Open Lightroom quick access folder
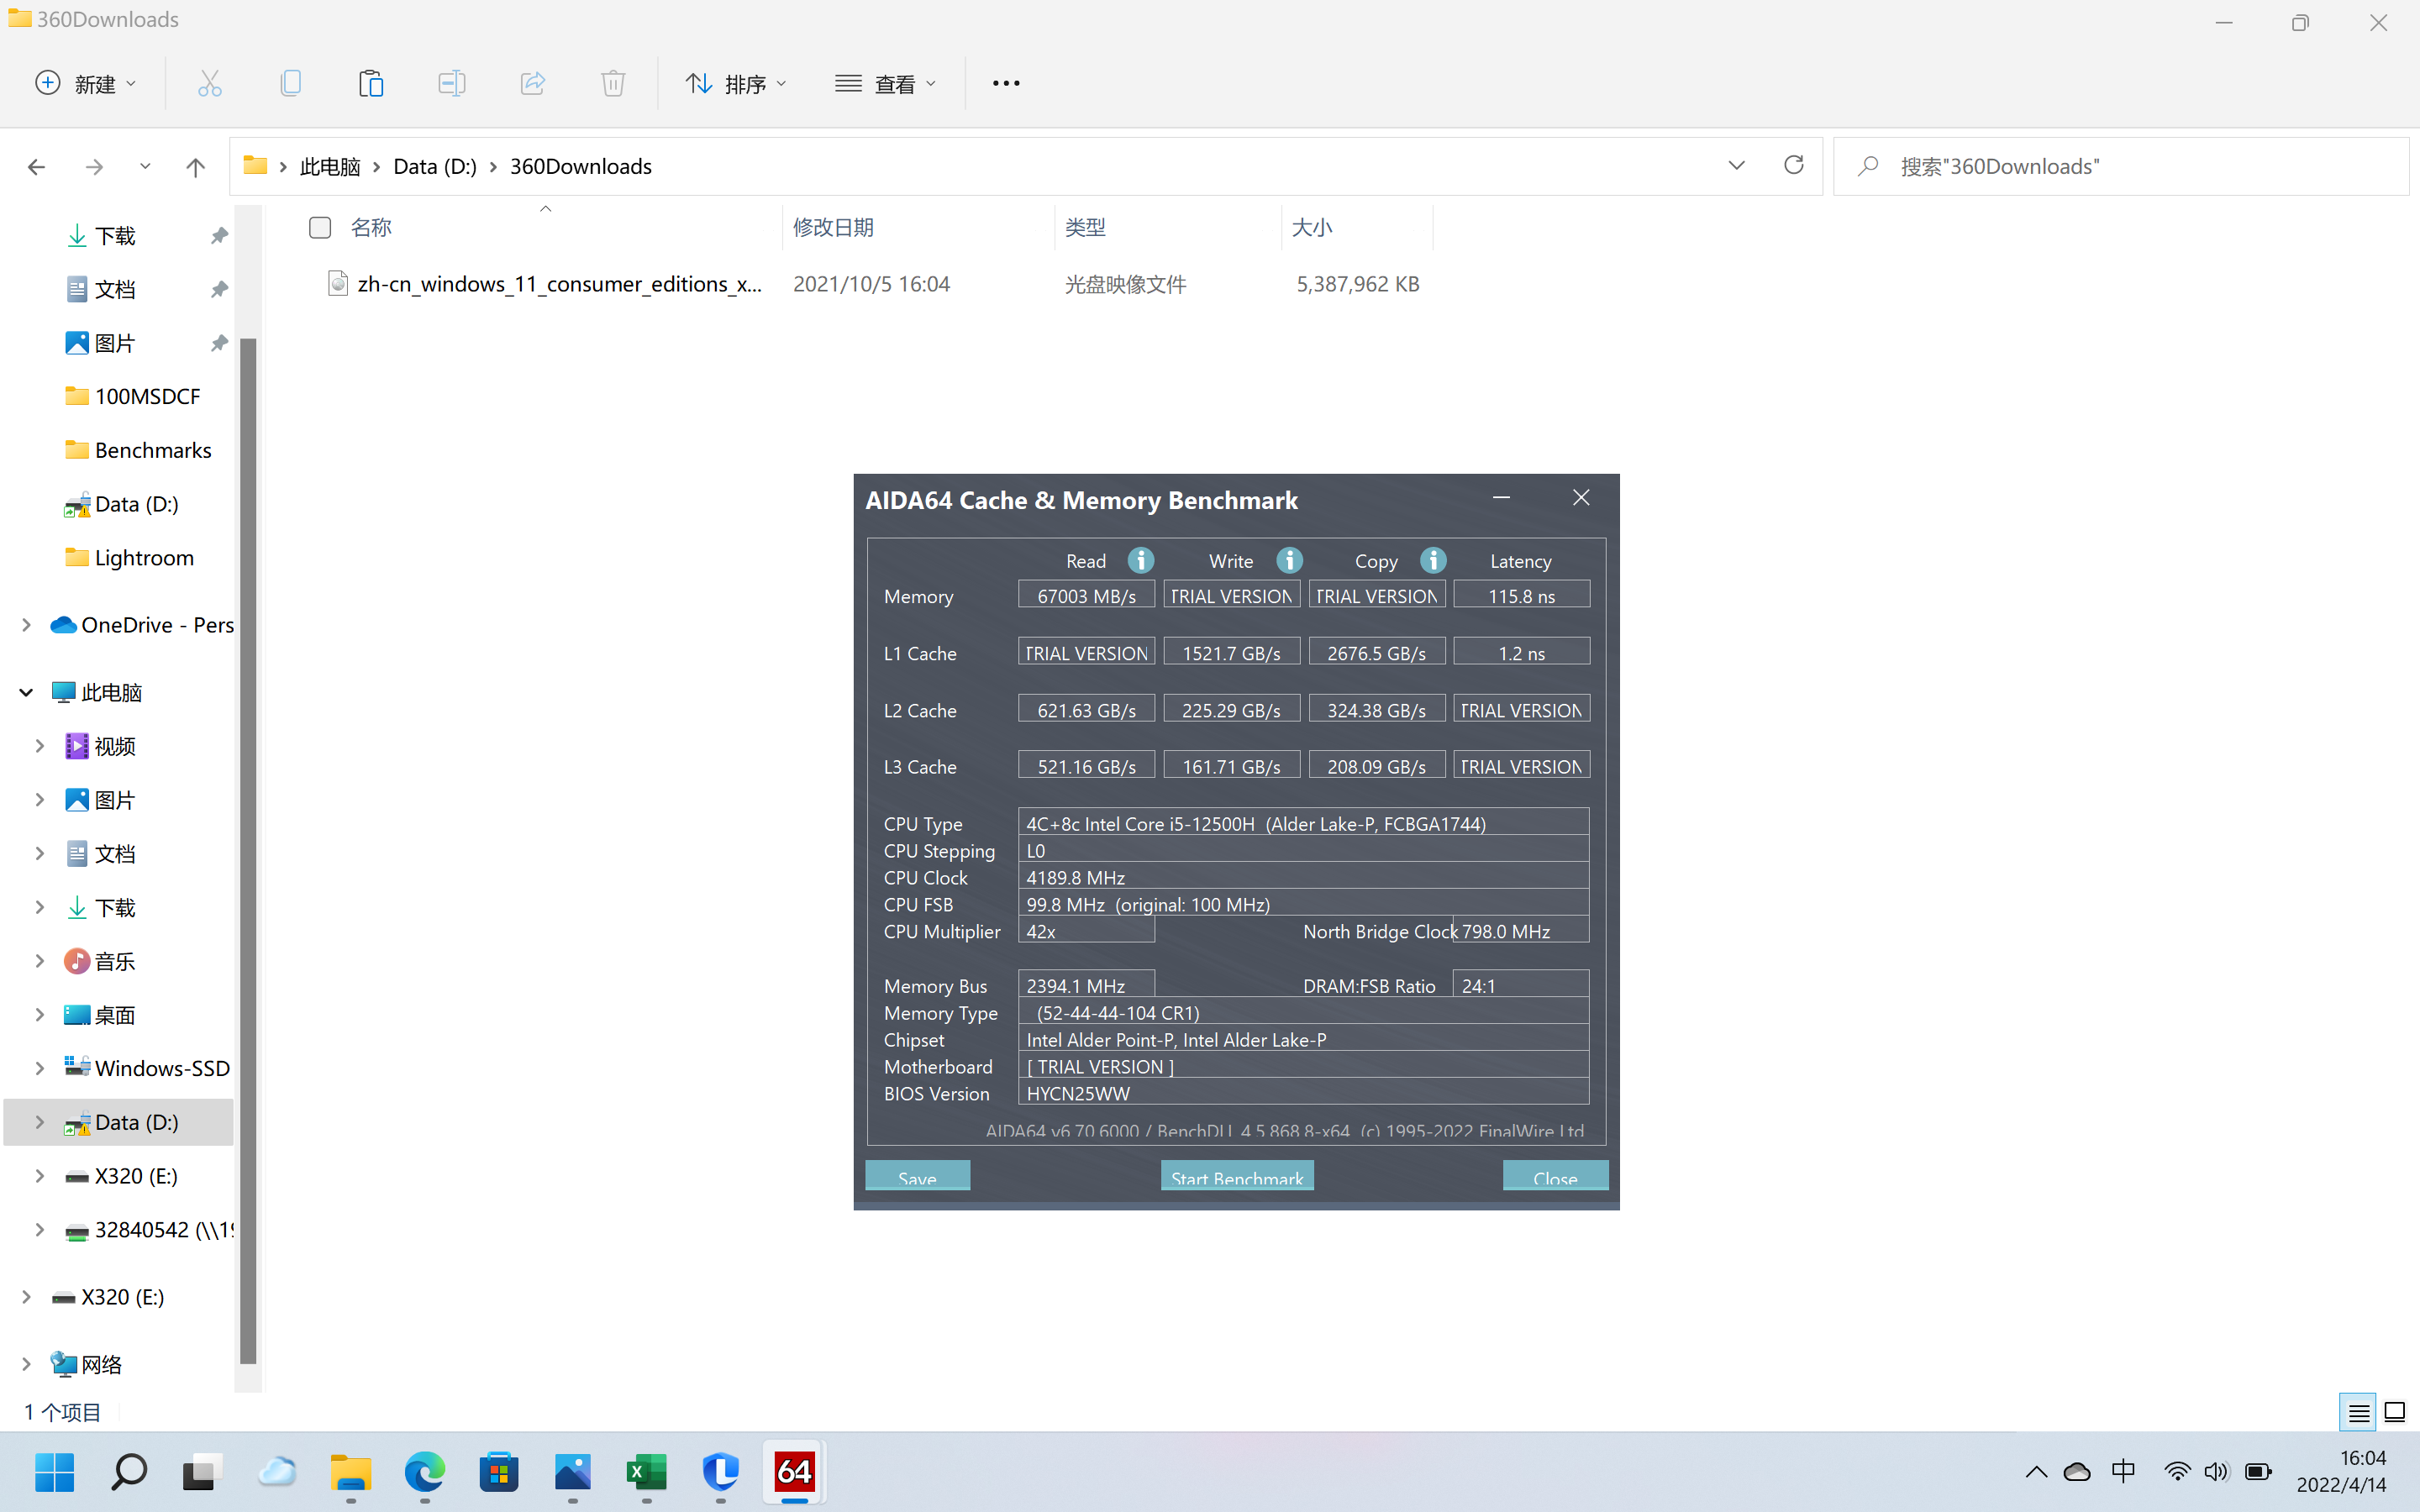The image size is (2420, 1512). click(x=129, y=558)
